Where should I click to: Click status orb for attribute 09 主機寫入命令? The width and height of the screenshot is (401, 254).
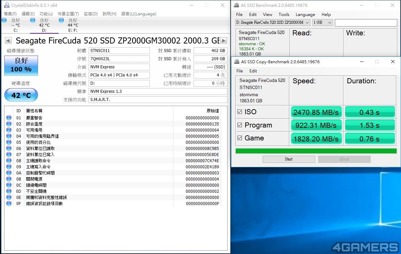click(x=9, y=167)
